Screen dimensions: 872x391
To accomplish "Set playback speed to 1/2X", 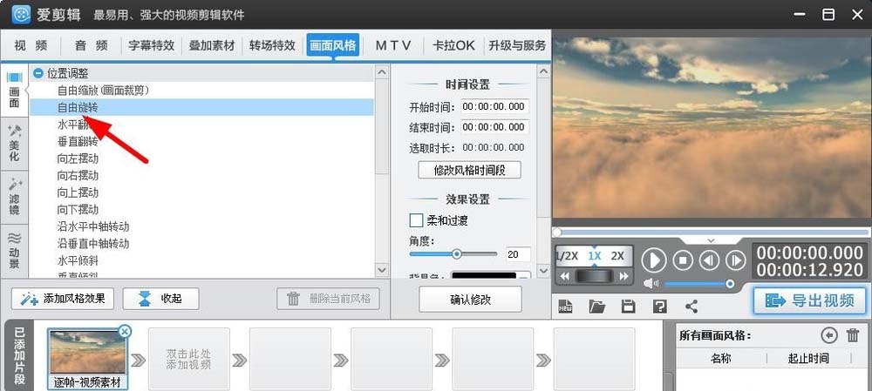I will (568, 256).
